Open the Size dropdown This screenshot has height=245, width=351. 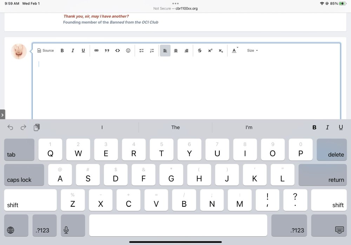[x=252, y=50]
